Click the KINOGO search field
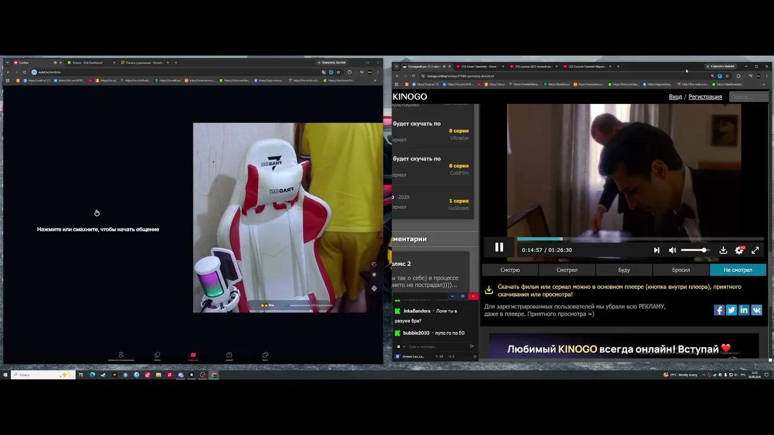Viewport: 774px width, 435px height. pos(747,97)
